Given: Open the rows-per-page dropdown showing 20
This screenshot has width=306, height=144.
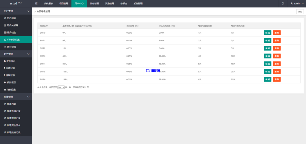Looking at the screenshot, I should 61,87.
